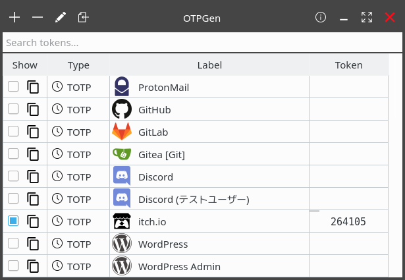Image resolution: width=405 pixels, height=280 pixels.
Task: Copy the Gitea [Git] token
Action: tap(33, 154)
